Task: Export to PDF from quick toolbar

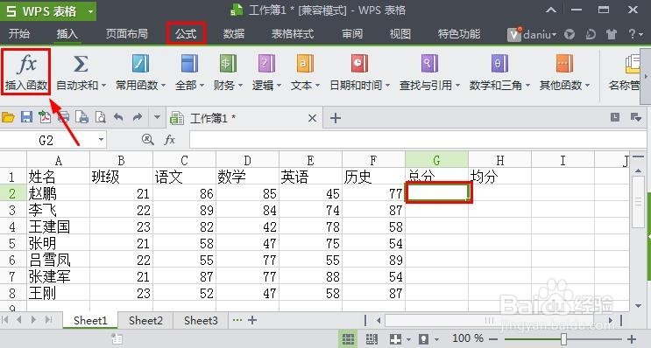Action: (45, 117)
